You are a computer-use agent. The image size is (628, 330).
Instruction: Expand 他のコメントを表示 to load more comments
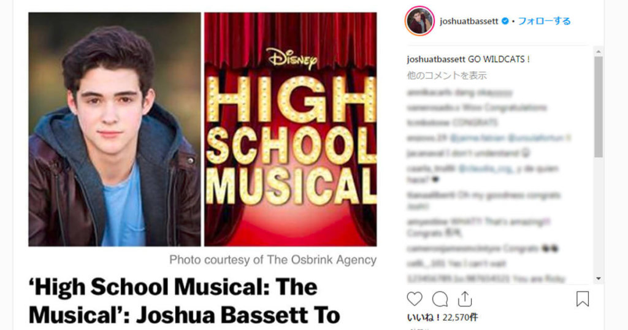tap(446, 75)
